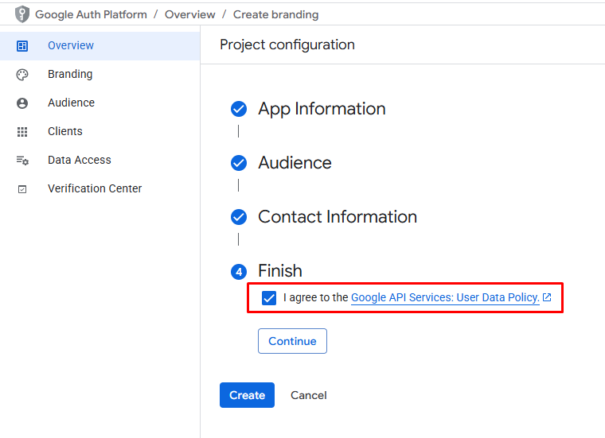605x438 pixels.
Task: Click the blue Create button
Action: point(247,395)
